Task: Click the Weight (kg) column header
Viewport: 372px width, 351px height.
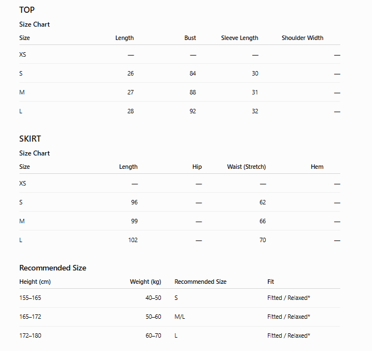Action: (x=145, y=282)
